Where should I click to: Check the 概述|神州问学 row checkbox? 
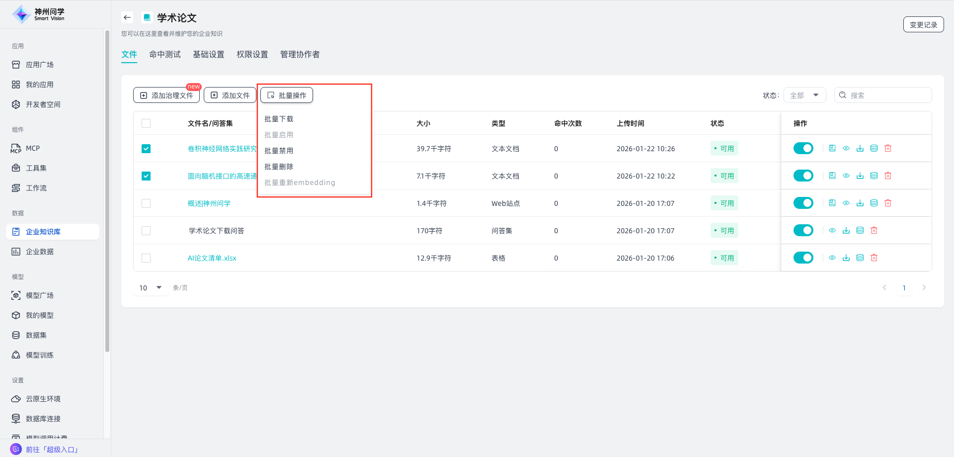click(146, 203)
